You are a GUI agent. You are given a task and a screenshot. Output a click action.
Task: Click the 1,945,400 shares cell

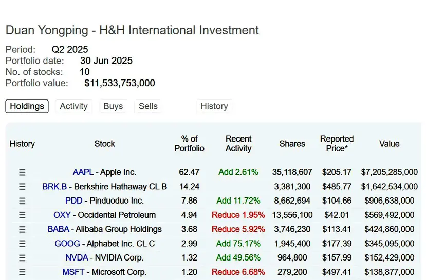[x=292, y=244]
